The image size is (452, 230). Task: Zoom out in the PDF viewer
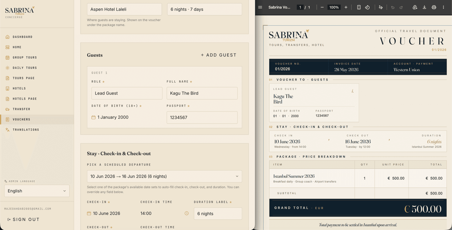click(322, 7)
